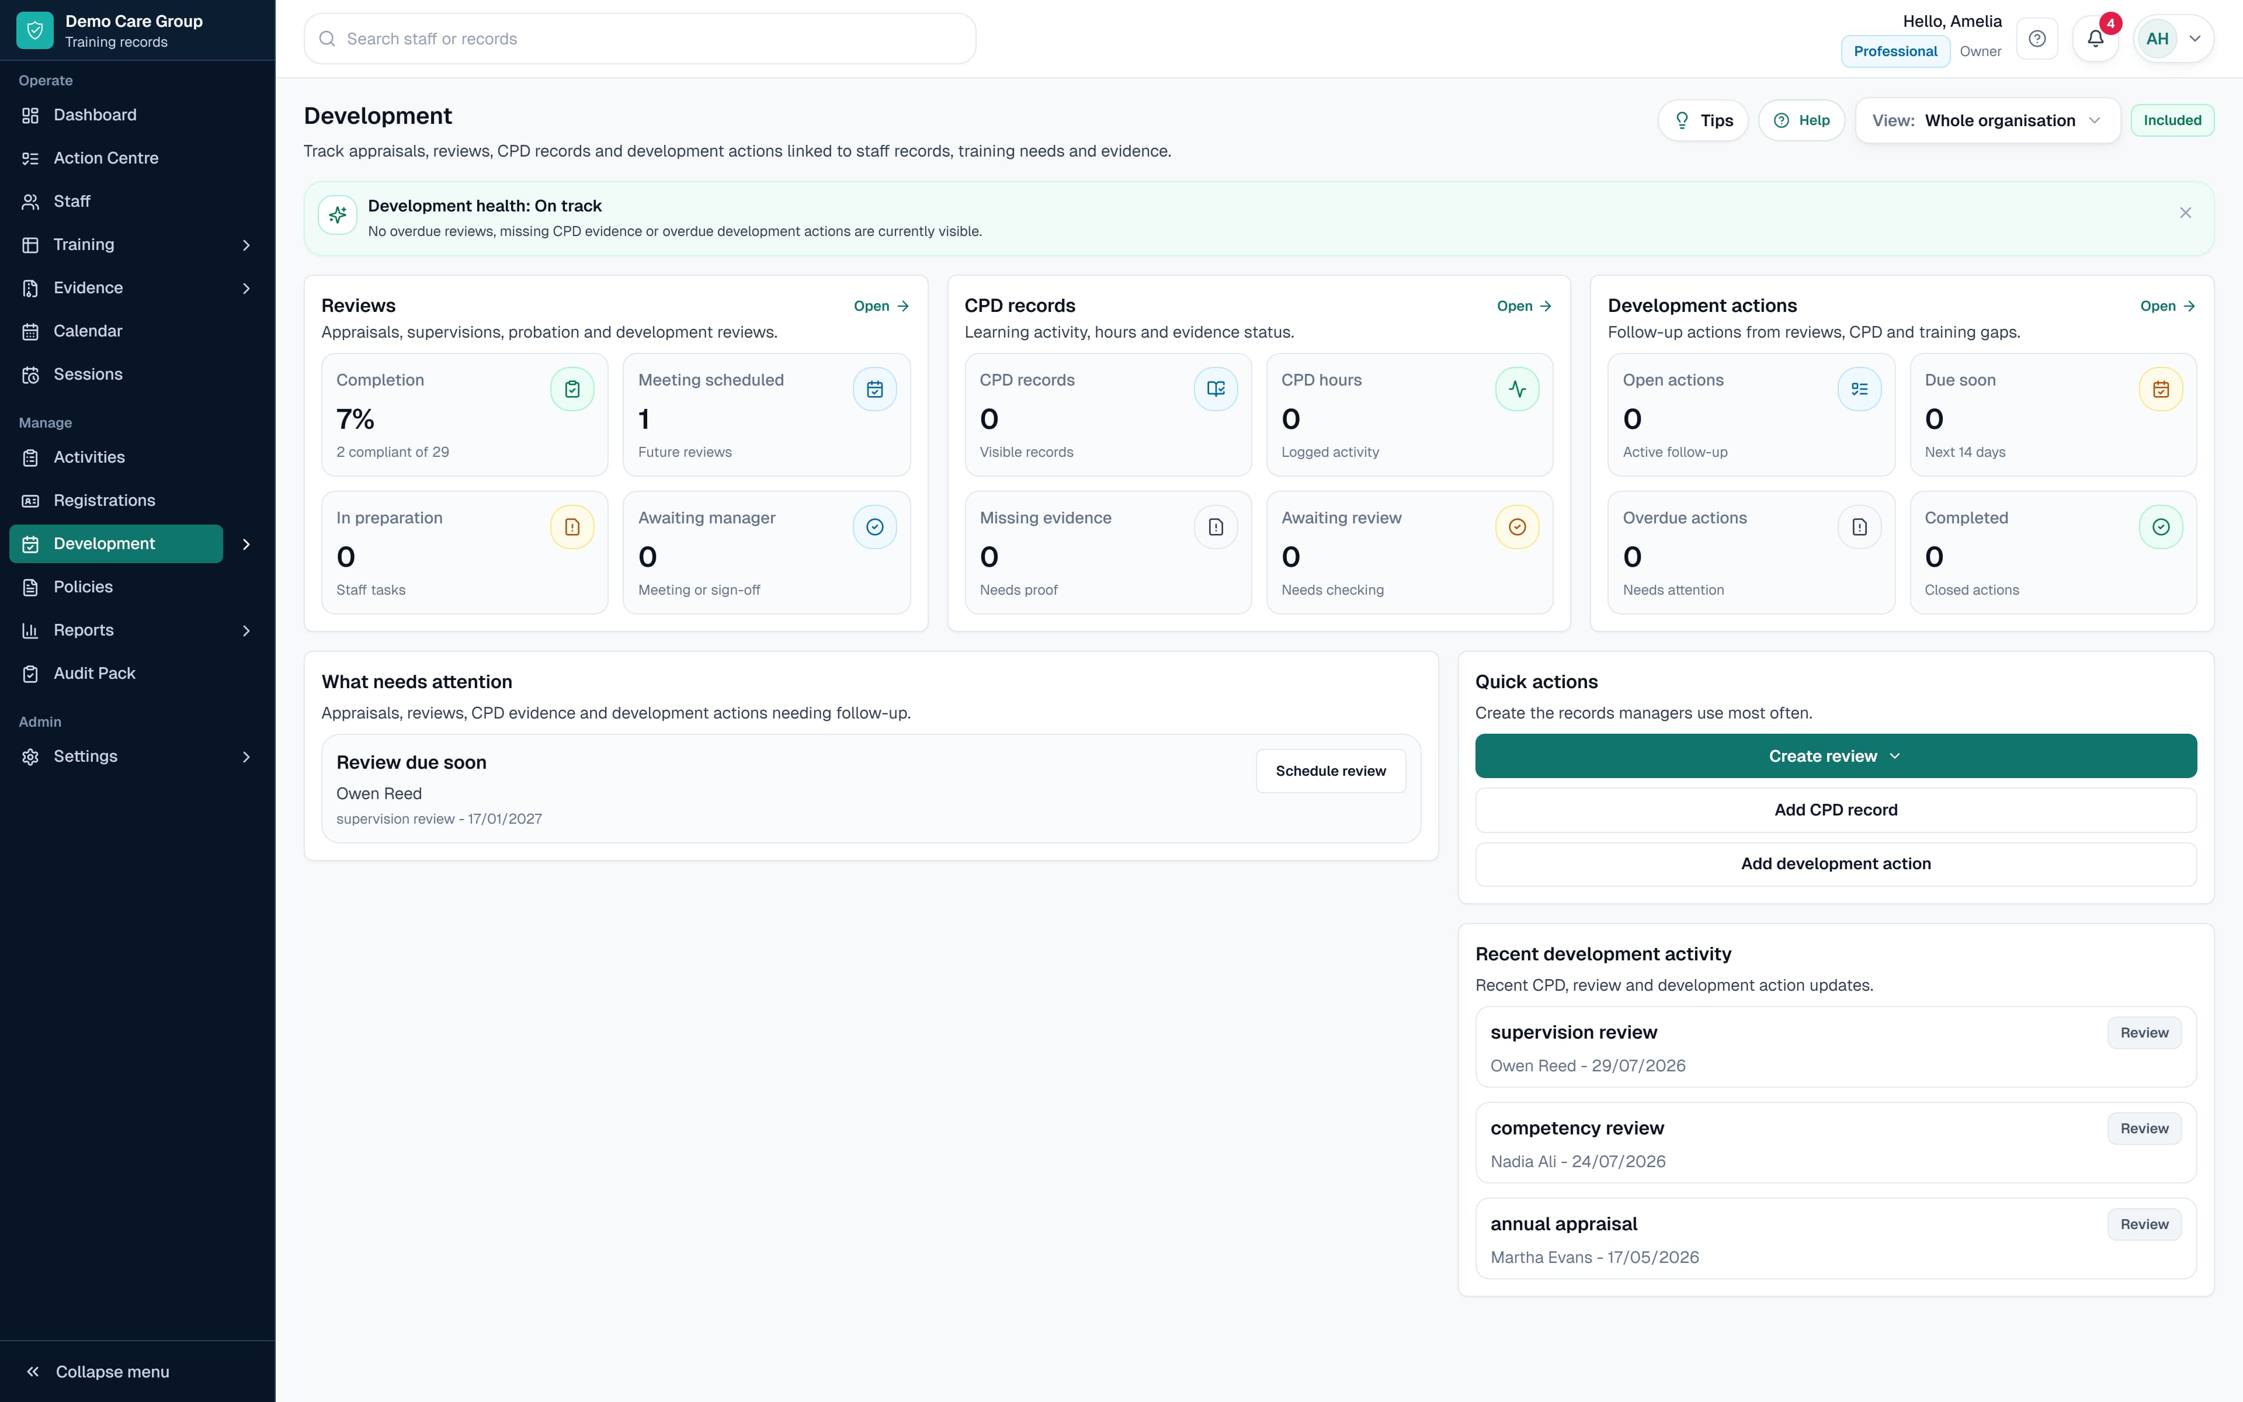Click the Completion clipboard icon
The image size is (2243, 1402).
pos(572,390)
